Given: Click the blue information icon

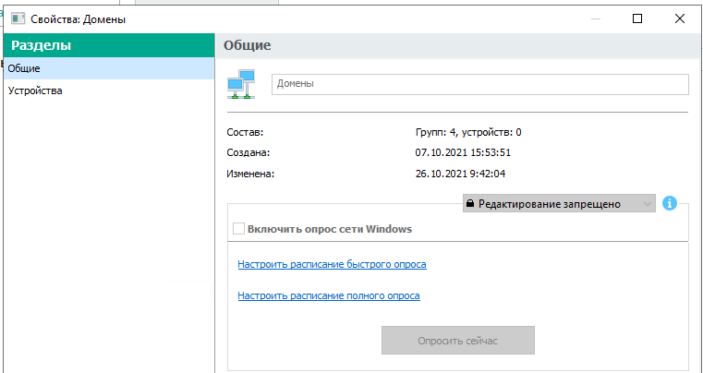Looking at the screenshot, I should 670,203.
